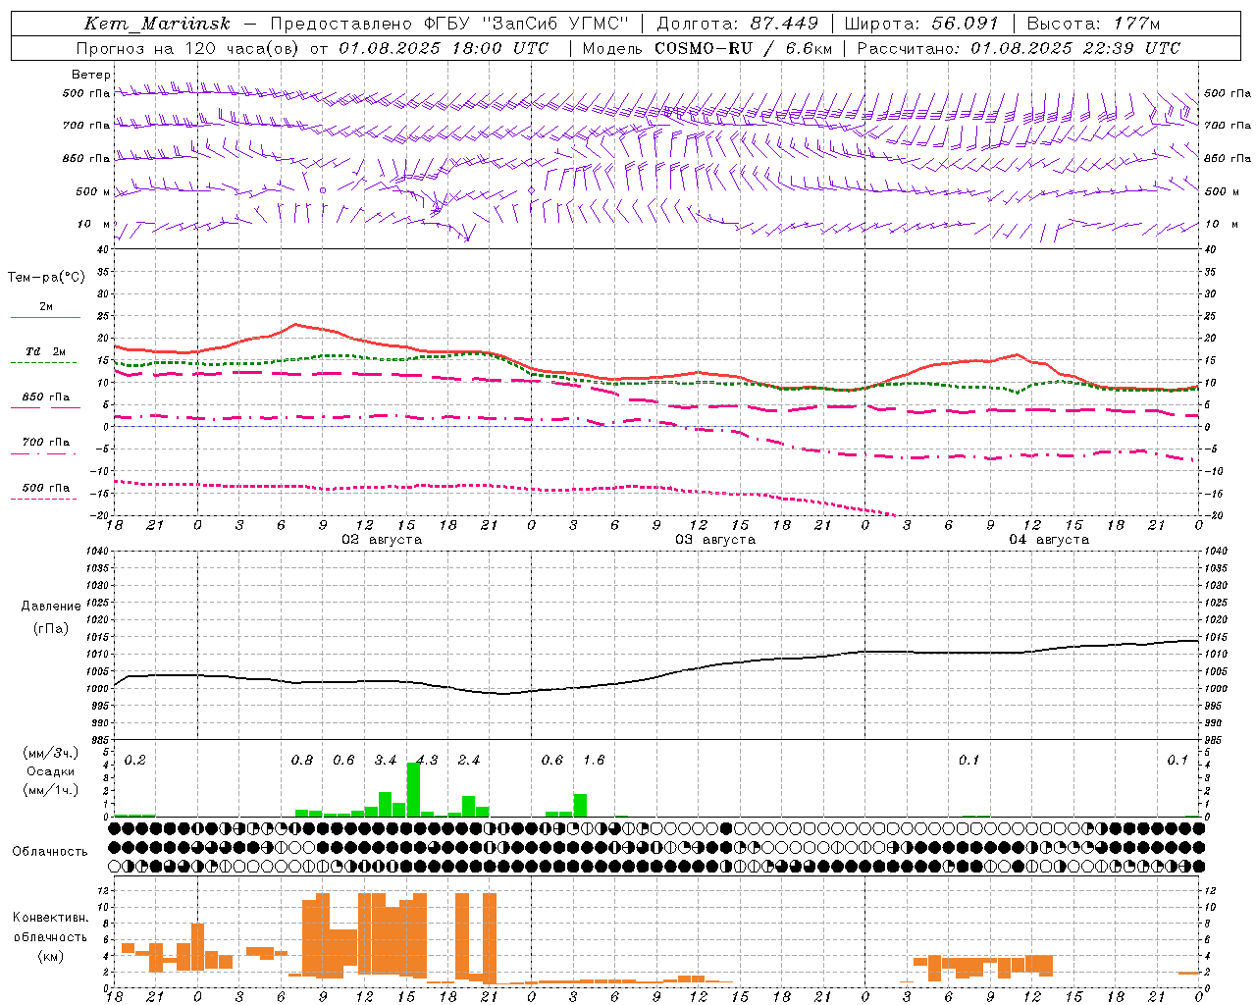Click the '03 августа' date label
This screenshot has height=1005, width=1256.
714,540
